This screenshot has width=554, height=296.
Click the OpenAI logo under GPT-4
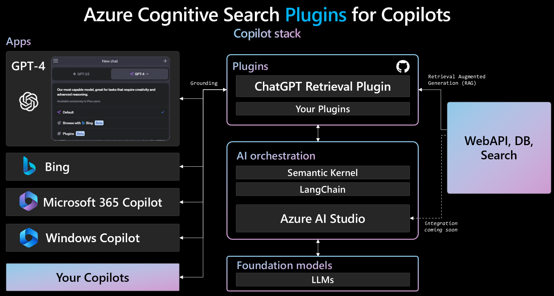(29, 101)
